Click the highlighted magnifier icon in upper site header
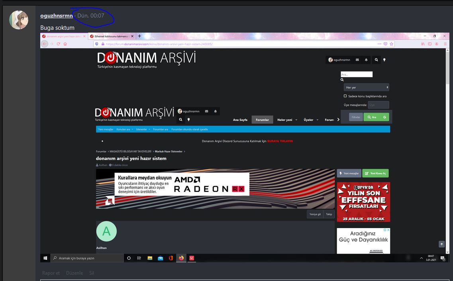 [x=376, y=60]
